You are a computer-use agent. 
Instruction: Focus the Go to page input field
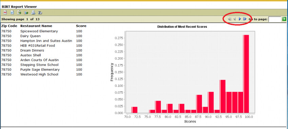[x=275, y=19]
